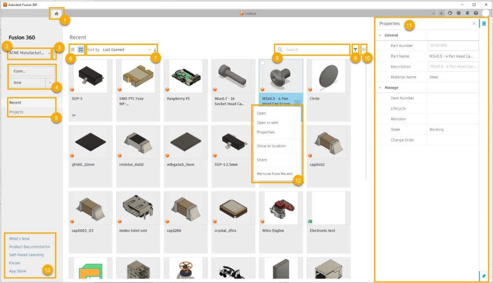The image size is (493, 283).
Task: Open the SOP-3 2.5mm thumbnail
Action: 233,142
